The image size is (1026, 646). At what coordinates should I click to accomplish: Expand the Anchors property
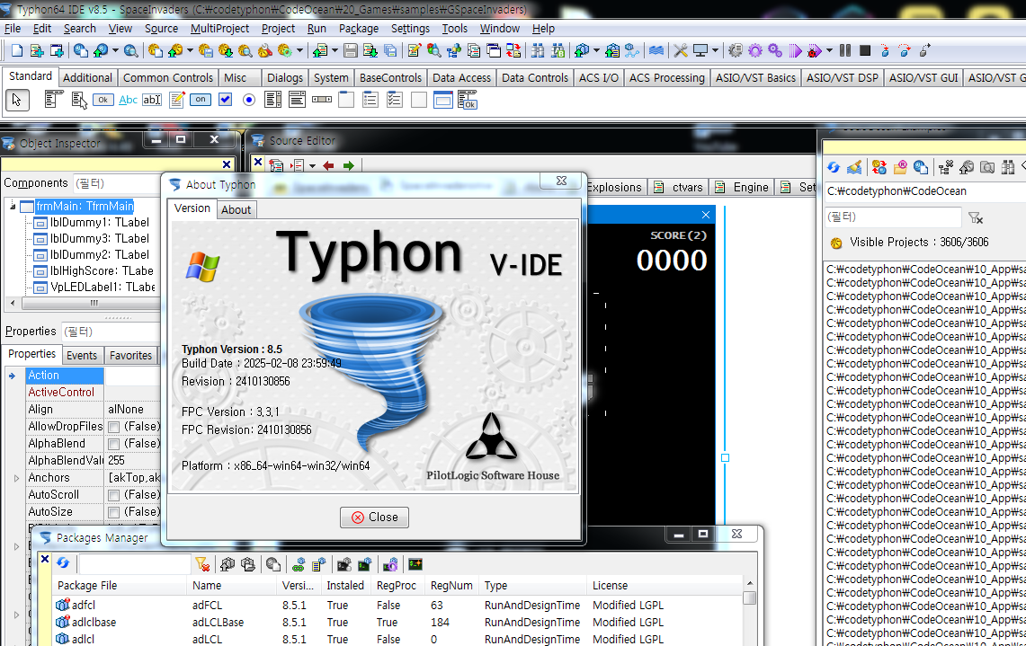(x=16, y=479)
